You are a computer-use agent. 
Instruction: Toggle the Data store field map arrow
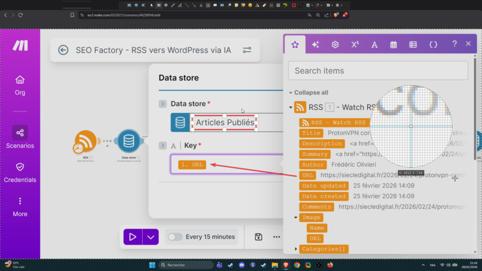point(163,104)
